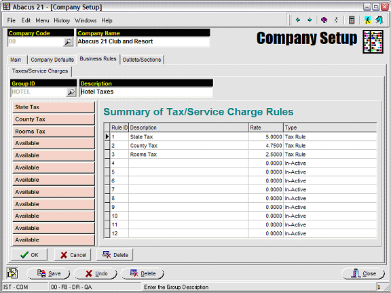The height and width of the screenshot is (293, 391).
Task: Click the bottom Delete button beside Undo
Action: pyautogui.click(x=143, y=273)
